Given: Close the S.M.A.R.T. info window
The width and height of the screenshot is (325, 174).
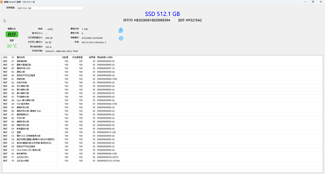Looking at the screenshot, I should pos(321,2).
